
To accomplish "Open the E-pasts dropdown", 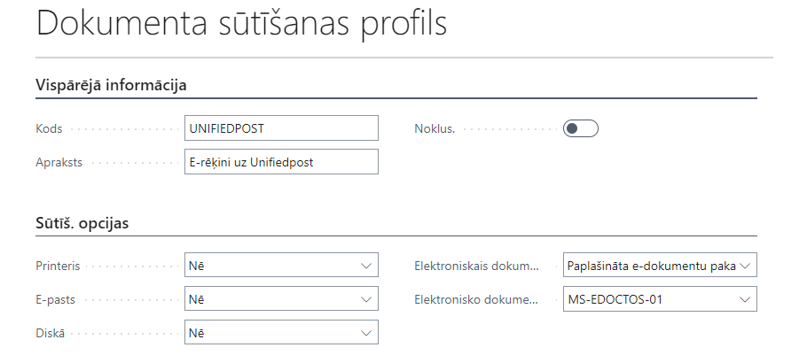I will [x=280, y=299].
